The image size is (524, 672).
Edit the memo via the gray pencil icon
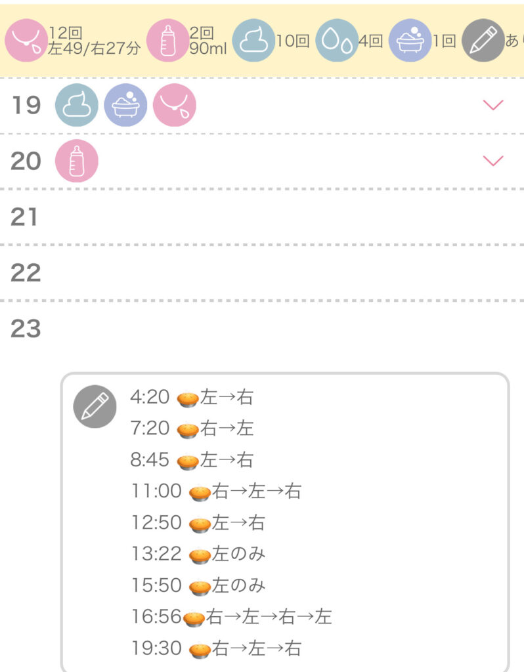tap(95, 406)
